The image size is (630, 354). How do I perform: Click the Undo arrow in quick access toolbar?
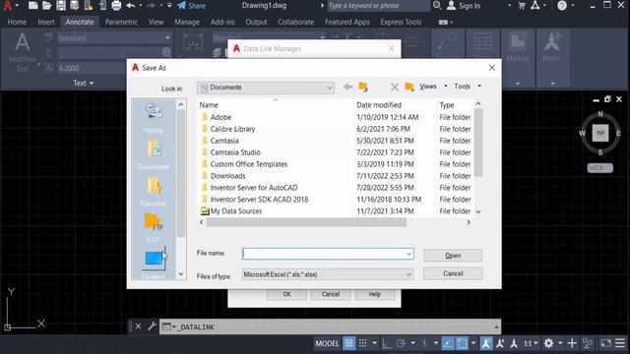click(x=130, y=6)
